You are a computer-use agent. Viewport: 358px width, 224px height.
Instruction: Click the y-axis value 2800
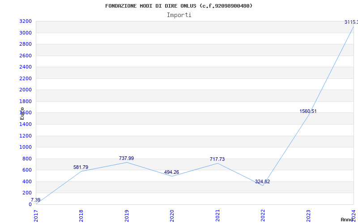[x=26, y=44]
